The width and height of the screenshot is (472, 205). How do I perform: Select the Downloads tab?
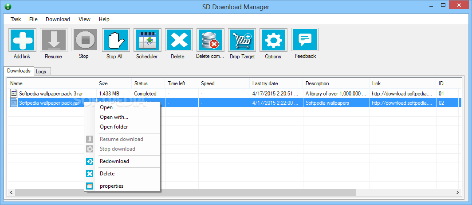click(19, 71)
